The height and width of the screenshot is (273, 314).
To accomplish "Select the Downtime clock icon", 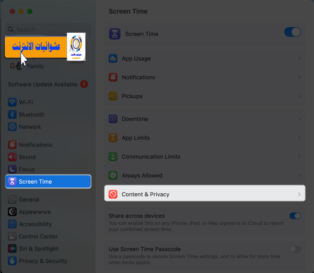I will tap(113, 119).
